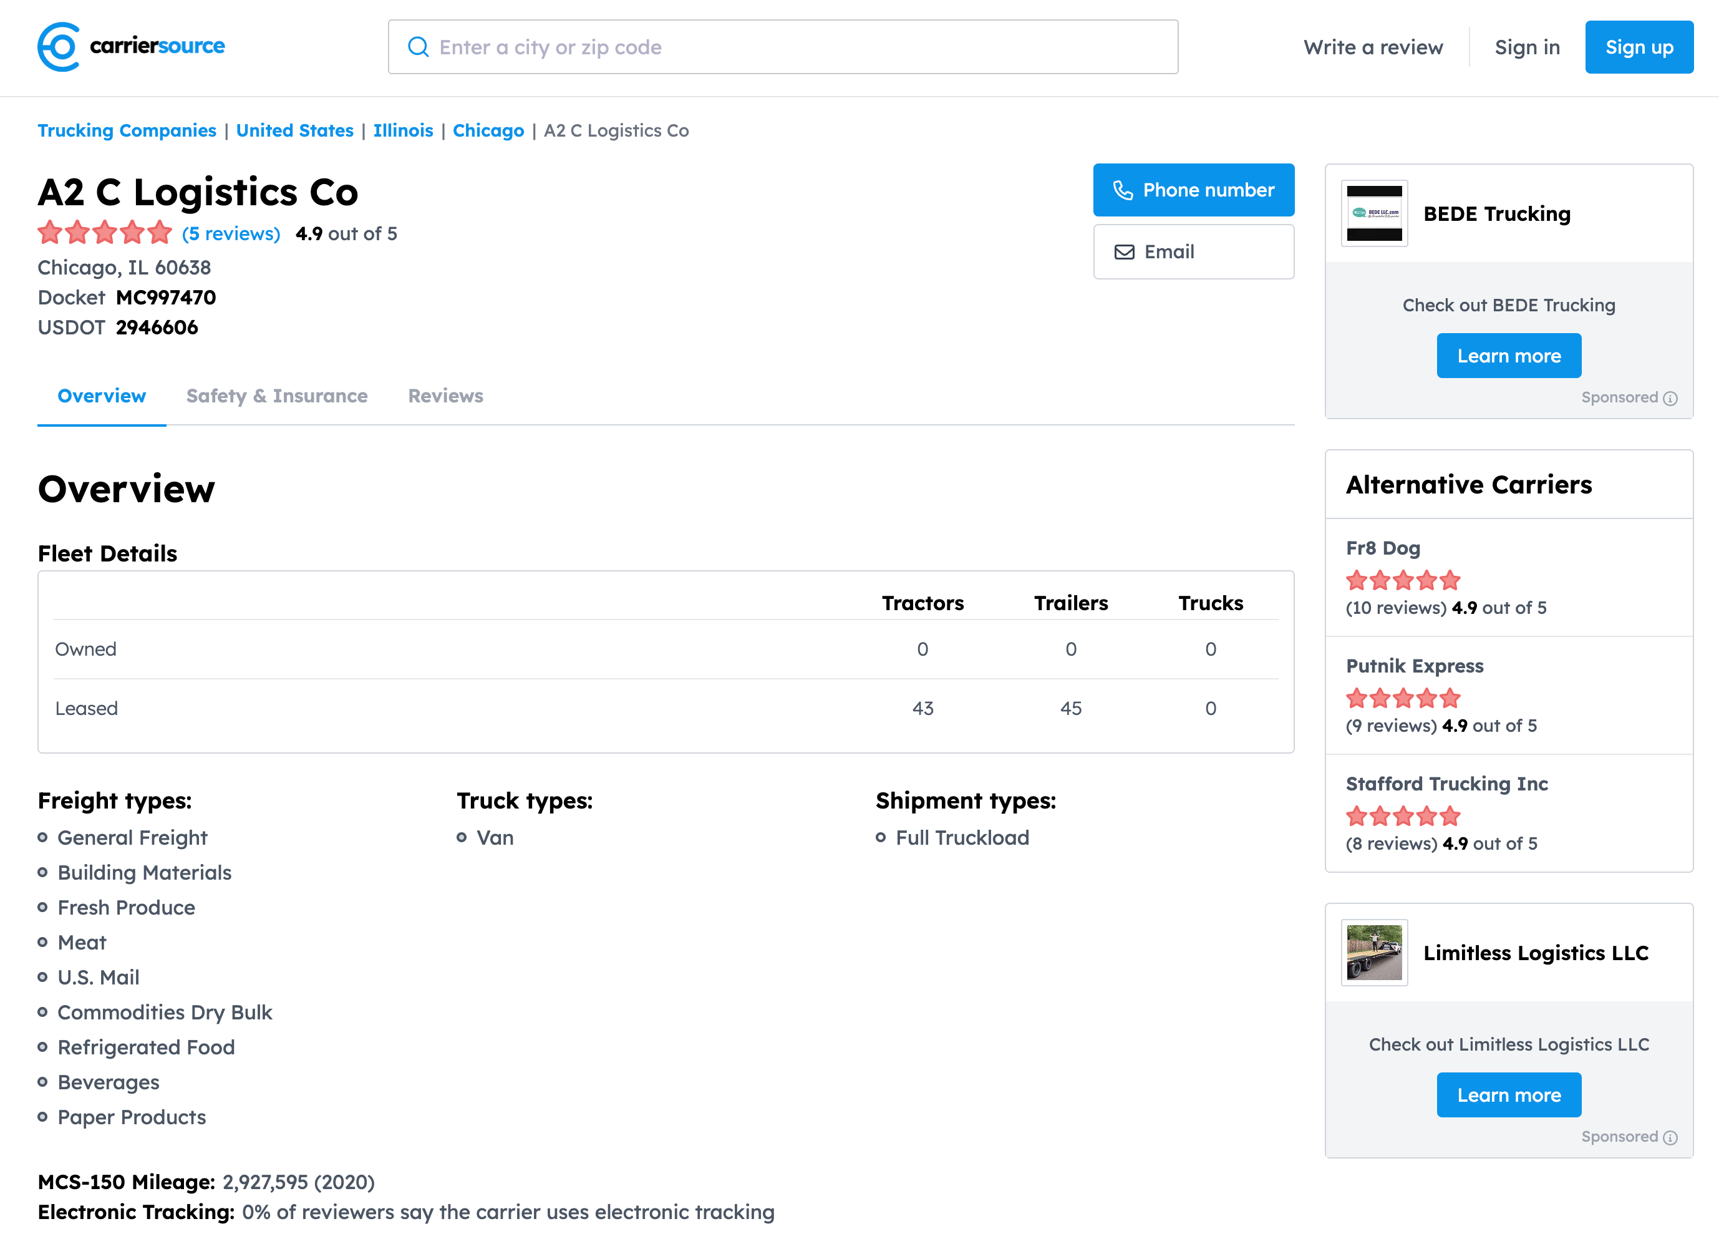Click General Freight in Freight types
This screenshot has height=1244, width=1719.
(132, 838)
